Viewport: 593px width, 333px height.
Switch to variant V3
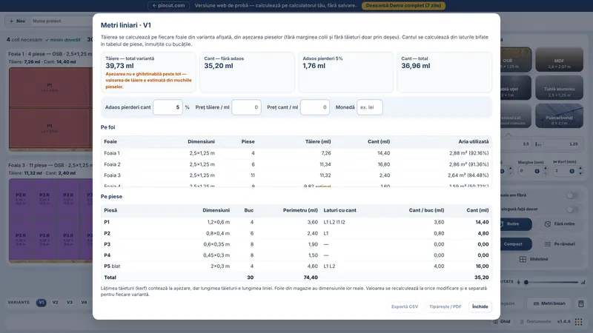click(70, 303)
